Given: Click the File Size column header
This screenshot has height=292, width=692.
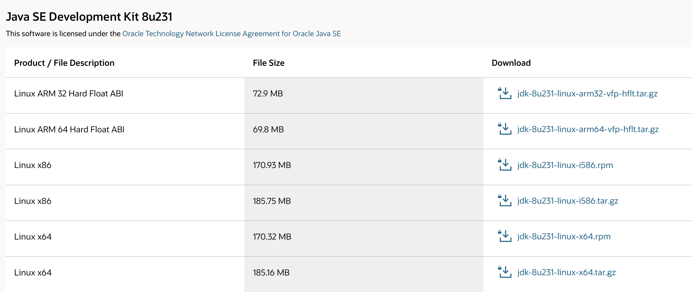Looking at the screenshot, I should tap(268, 63).
